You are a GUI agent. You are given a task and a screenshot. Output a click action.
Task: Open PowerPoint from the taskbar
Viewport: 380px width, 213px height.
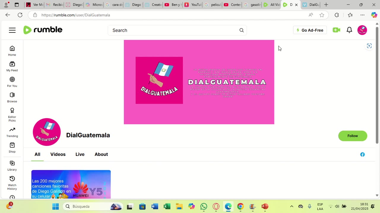pyautogui.click(x=265, y=206)
